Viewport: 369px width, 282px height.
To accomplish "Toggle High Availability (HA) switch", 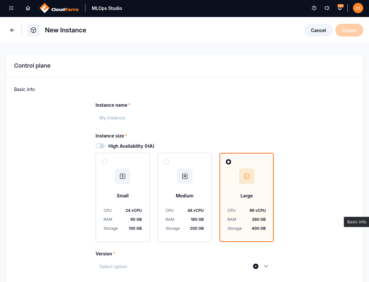I will 100,146.
